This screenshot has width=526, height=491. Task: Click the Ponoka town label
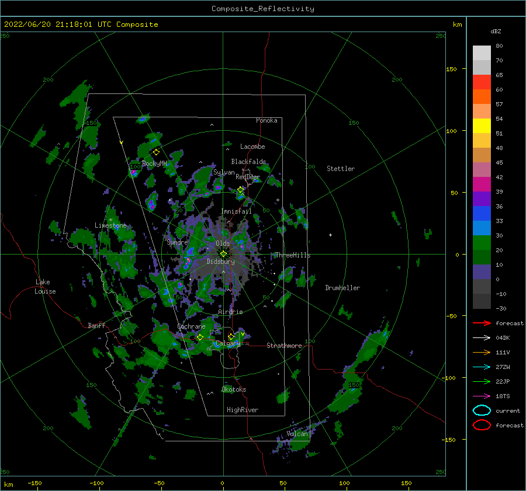[x=267, y=120]
